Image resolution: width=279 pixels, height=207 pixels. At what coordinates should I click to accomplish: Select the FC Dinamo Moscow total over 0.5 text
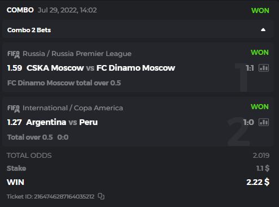[64, 83]
